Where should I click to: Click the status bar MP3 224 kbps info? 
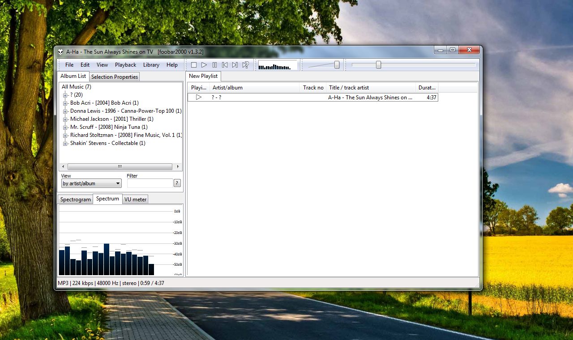point(111,283)
